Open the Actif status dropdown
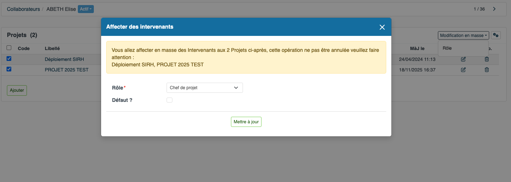The width and height of the screenshot is (511, 182). pyautogui.click(x=86, y=9)
